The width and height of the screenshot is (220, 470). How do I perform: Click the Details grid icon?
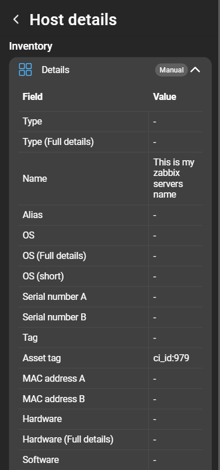point(26,70)
